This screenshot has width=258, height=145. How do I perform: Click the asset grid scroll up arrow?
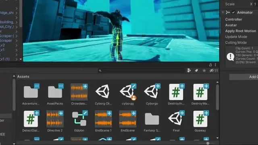[217, 82]
